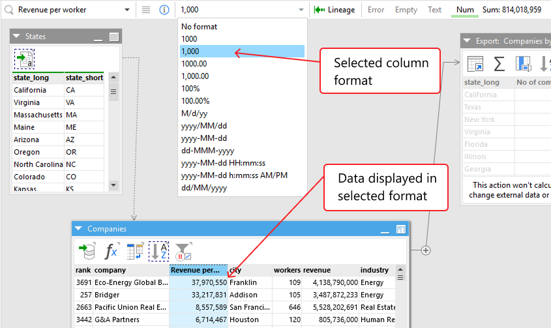
Task: Click the Lineage button
Action: pos(335,10)
